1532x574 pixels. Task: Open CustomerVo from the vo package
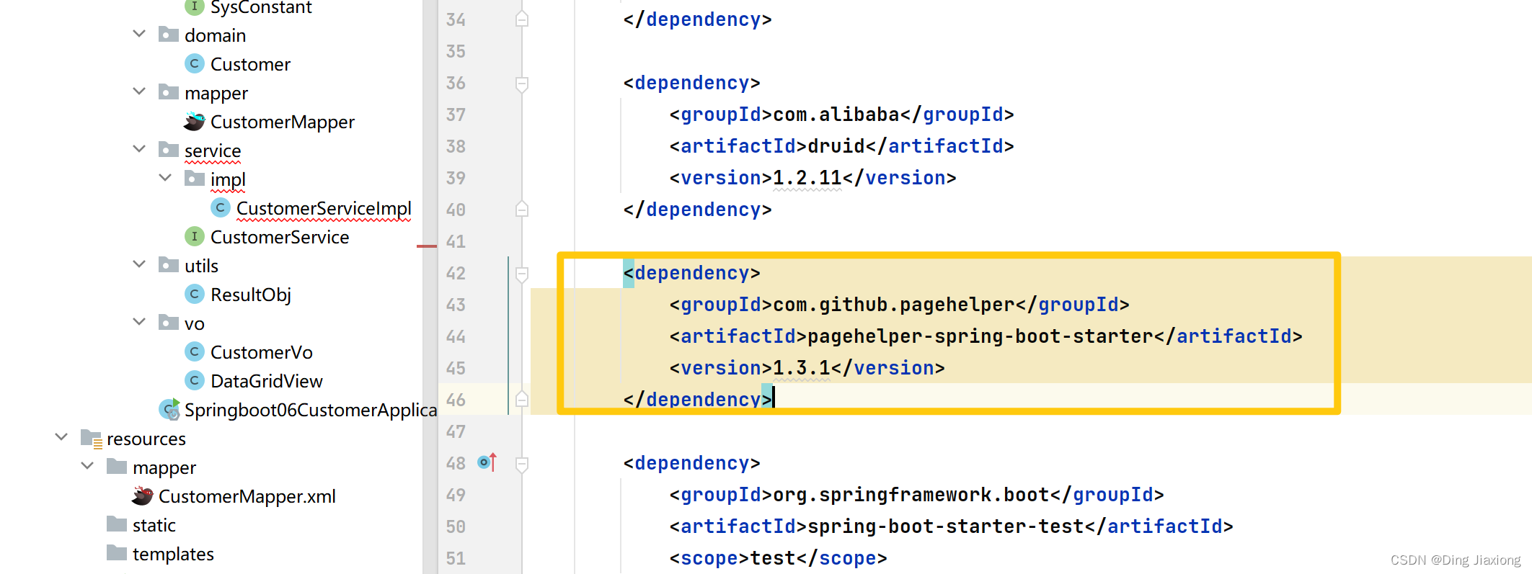pyautogui.click(x=262, y=353)
